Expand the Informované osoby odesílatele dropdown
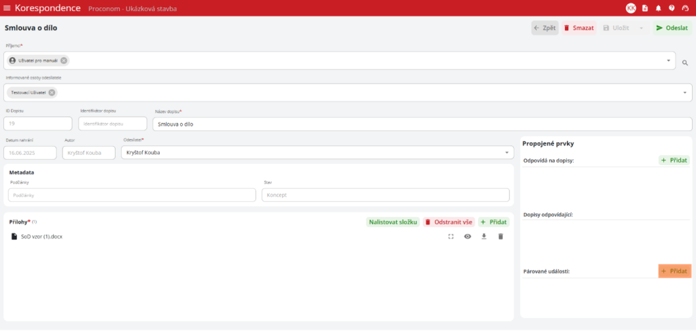This screenshot has height=331, width=696. [x=684, y=92]
